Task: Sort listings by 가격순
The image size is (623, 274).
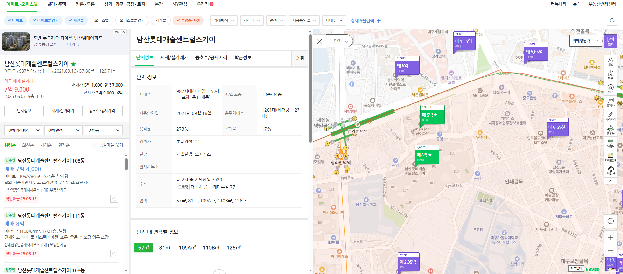Action: point(46,145)
